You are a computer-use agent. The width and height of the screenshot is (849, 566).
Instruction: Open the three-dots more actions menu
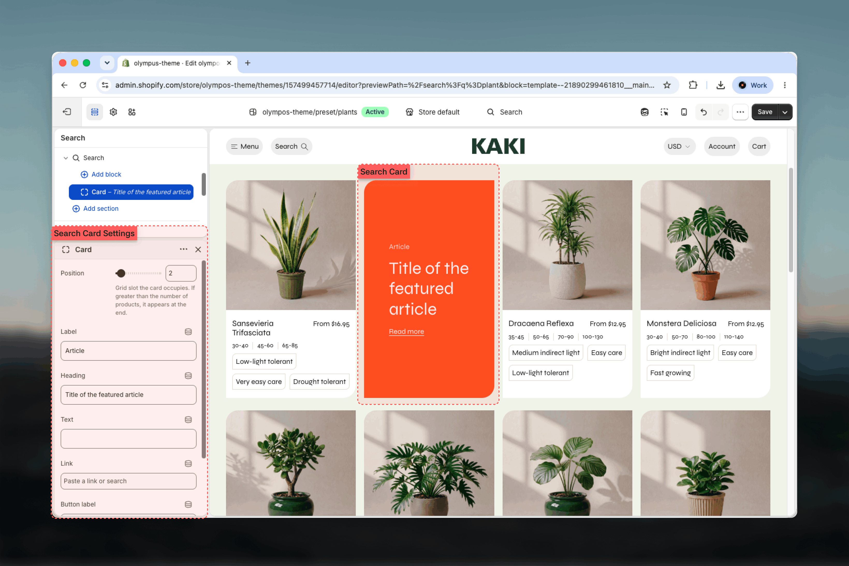(x=740, y=112)
